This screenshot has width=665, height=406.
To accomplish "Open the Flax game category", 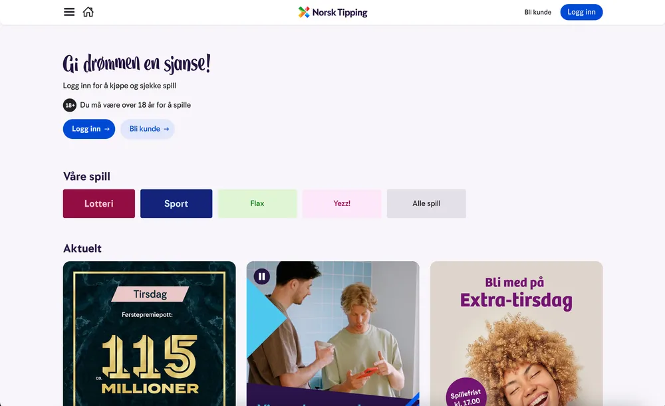I will pyautogui.click(x=257, y=204).
